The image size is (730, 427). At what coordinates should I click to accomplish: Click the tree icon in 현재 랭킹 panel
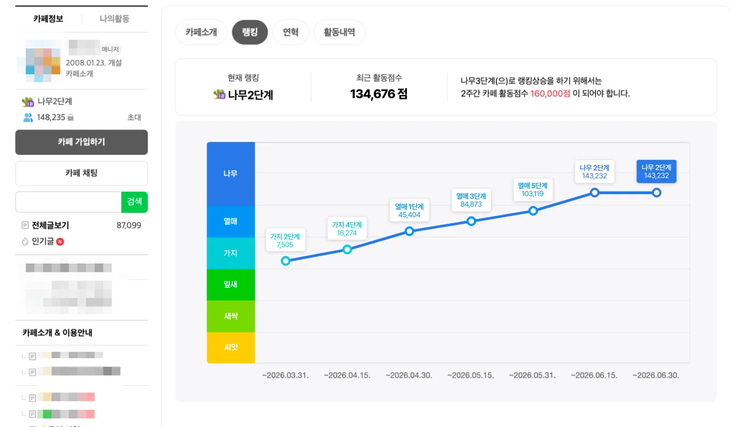click(219, 94)
